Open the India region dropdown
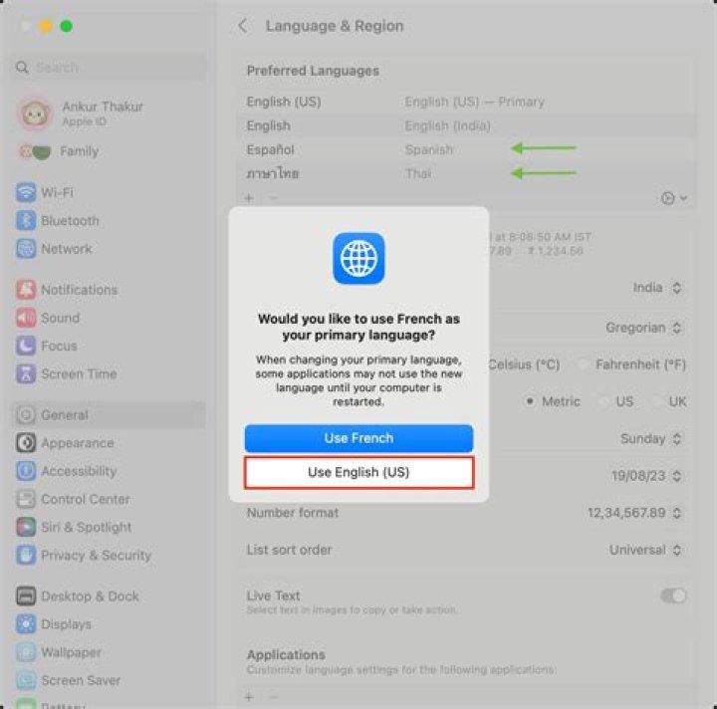The image size is (717, 709). point(657,288)
